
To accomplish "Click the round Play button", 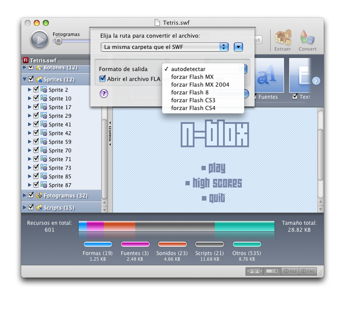I will [39, 40].
